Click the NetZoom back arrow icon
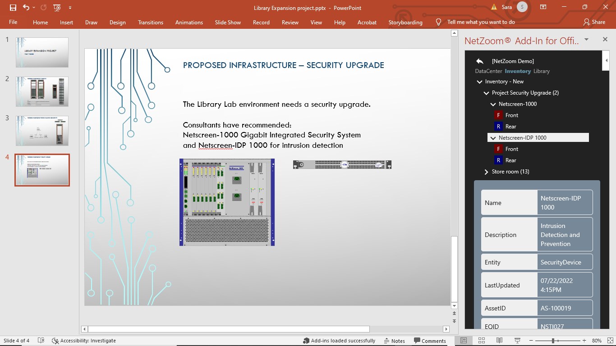 [480, 61]
